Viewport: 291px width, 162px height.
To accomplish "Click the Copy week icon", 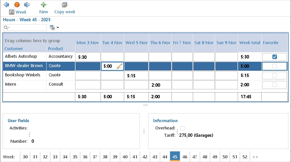I will coord(65,5).
